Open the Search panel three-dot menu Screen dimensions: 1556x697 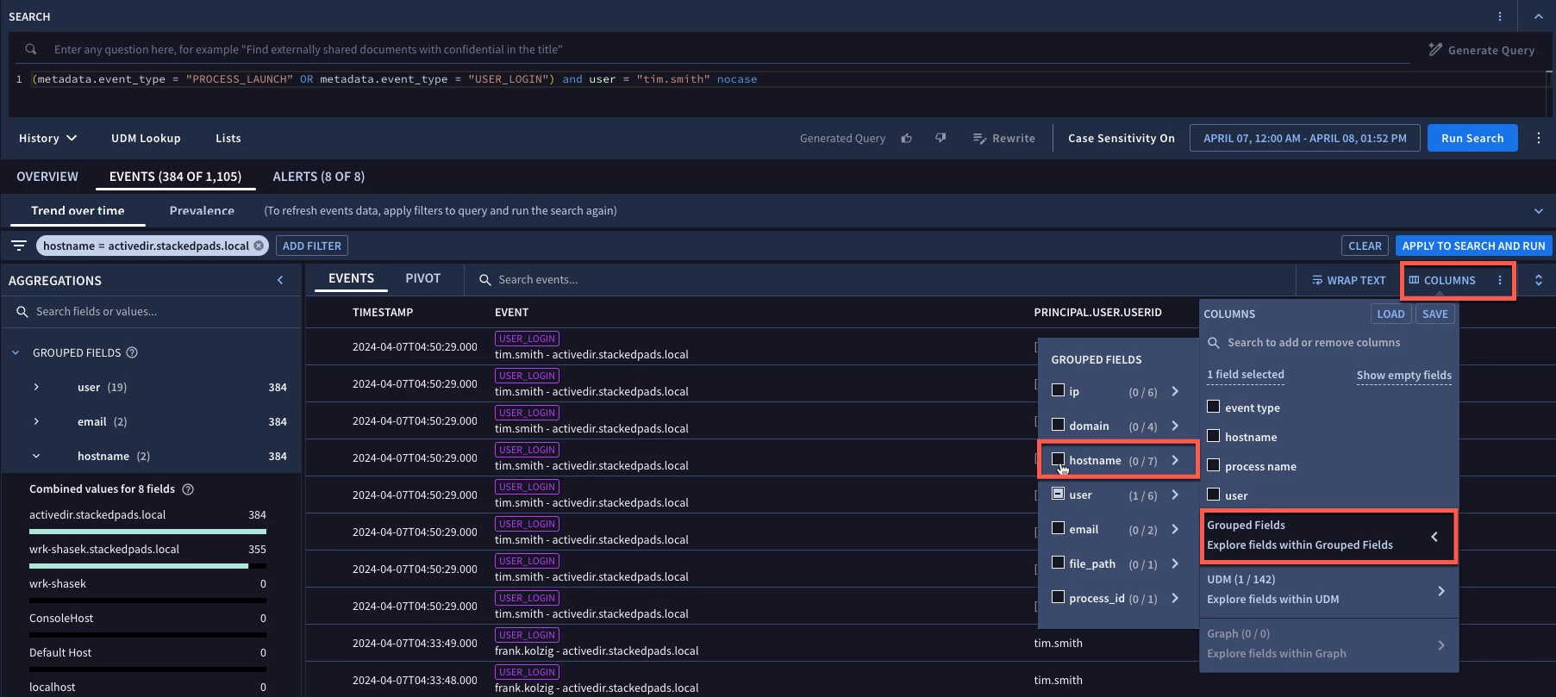click(1500, 16)
